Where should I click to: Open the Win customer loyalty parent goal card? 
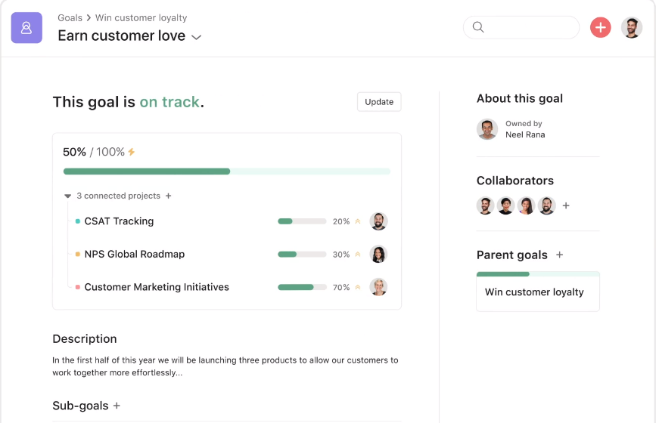pyautogui.click(x=537, y=292)
